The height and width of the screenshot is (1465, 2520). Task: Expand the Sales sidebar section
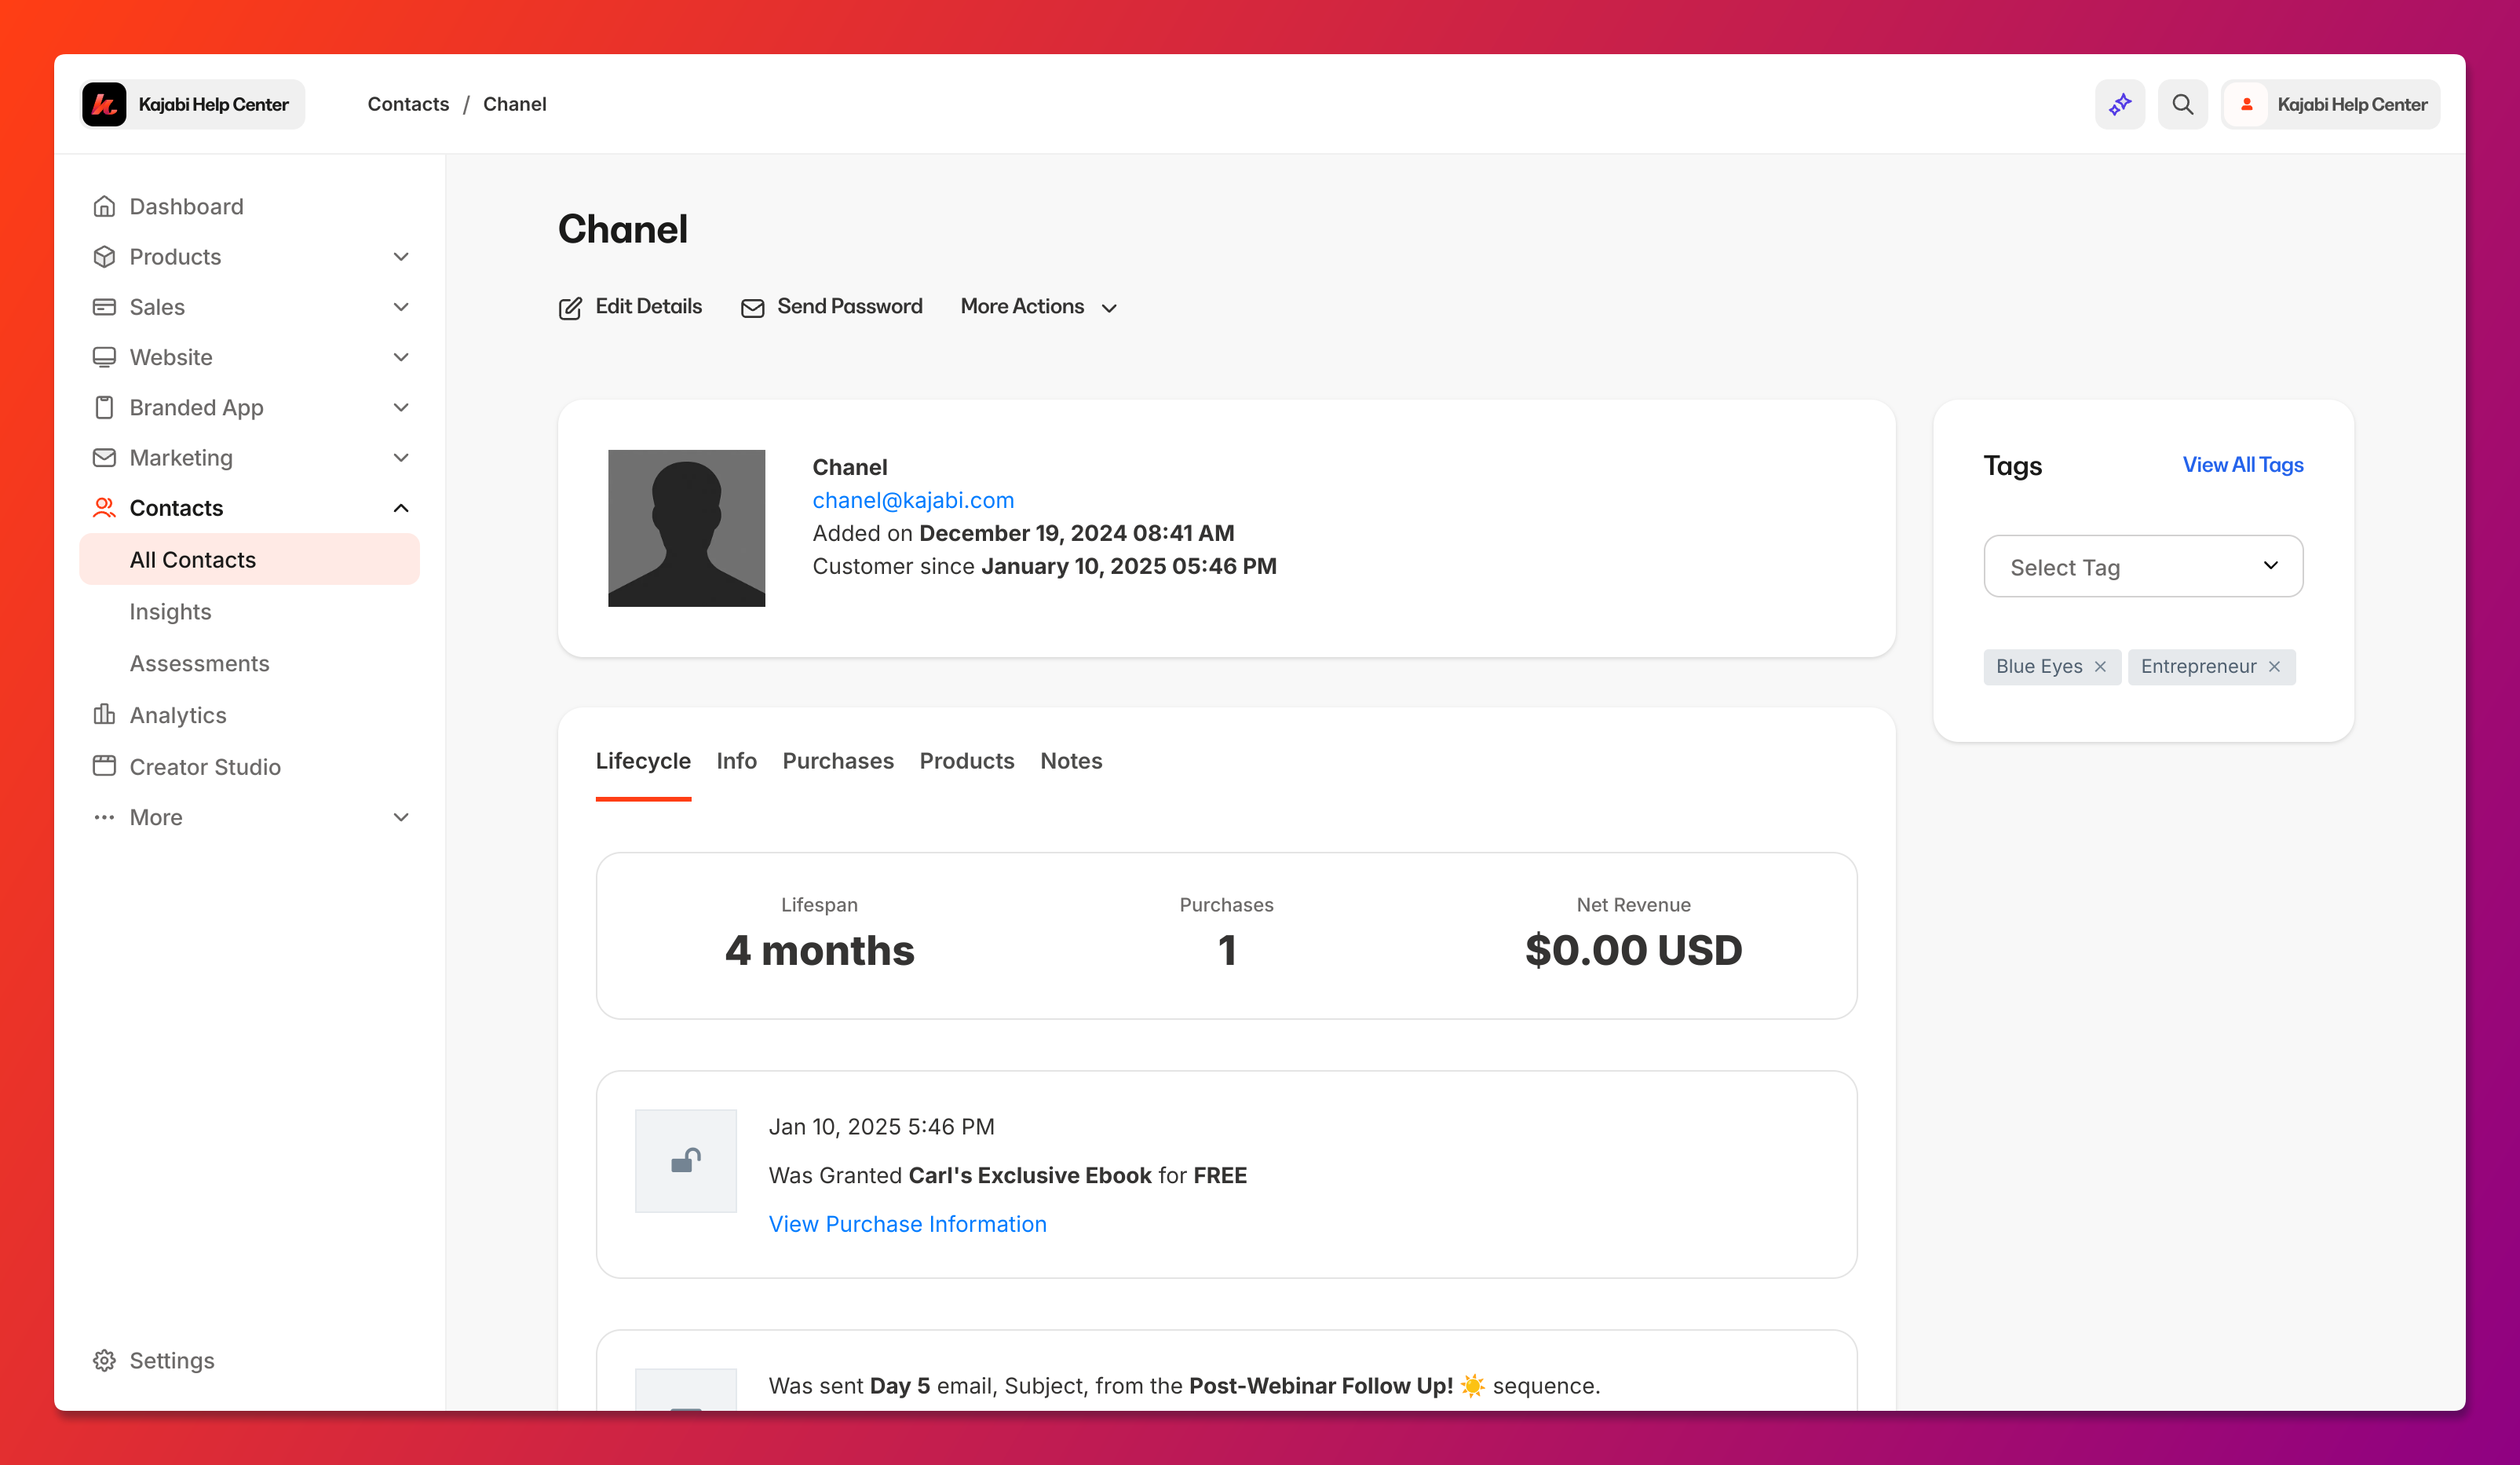point(401,307)
